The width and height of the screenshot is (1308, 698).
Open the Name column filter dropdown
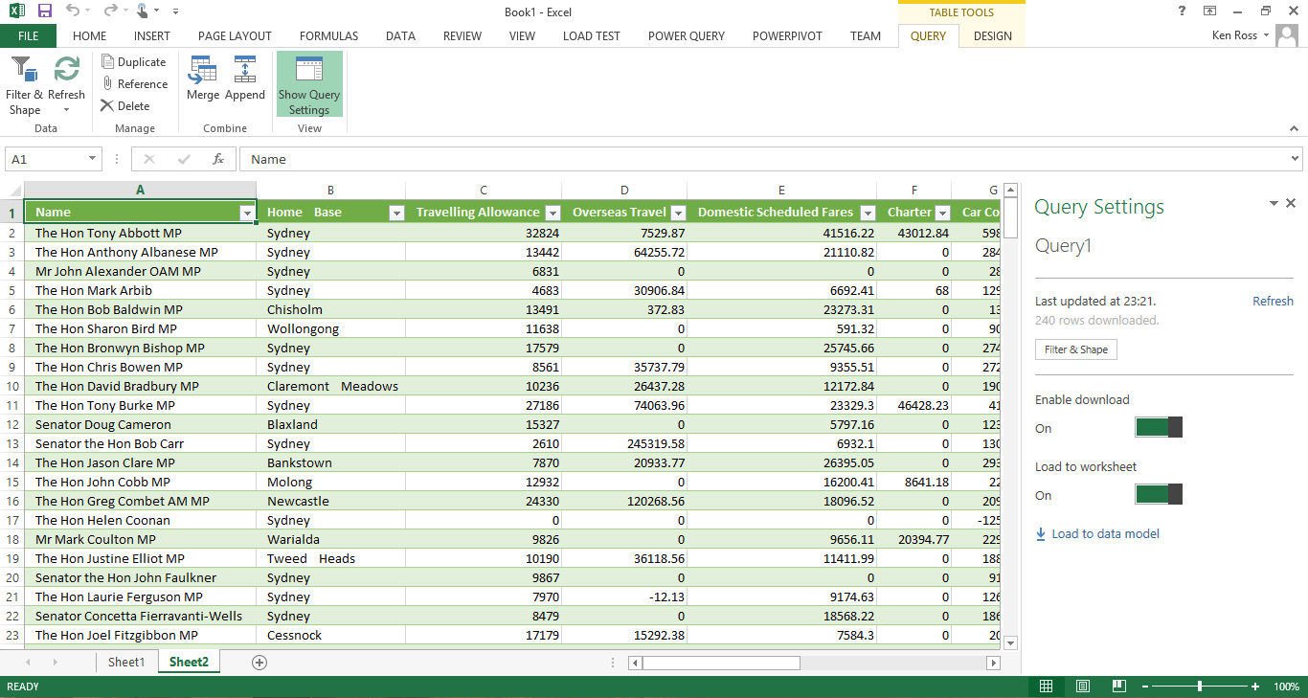click(247, 213)
